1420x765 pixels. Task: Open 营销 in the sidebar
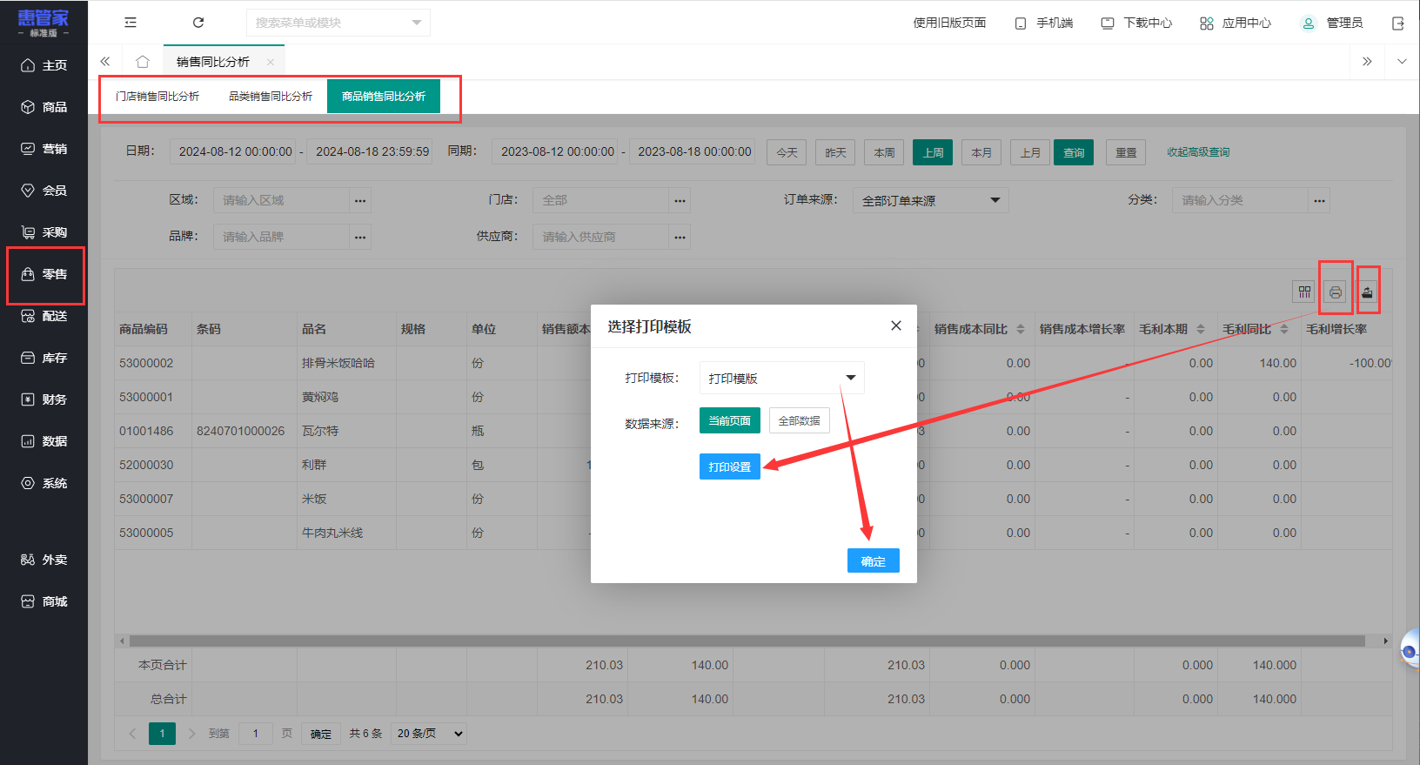[44, 149]
